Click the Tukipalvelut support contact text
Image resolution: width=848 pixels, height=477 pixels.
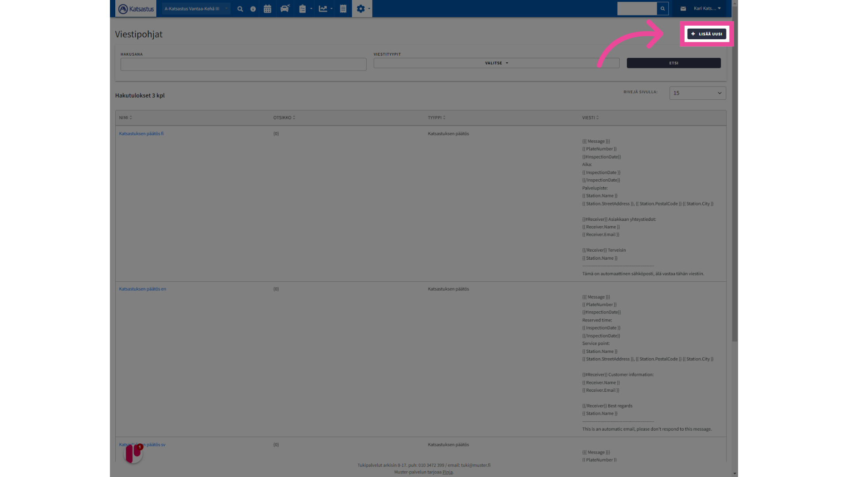[x=424, y=466]
